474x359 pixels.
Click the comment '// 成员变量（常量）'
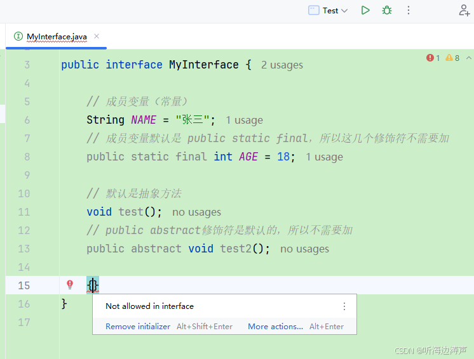tap(137, 101)
